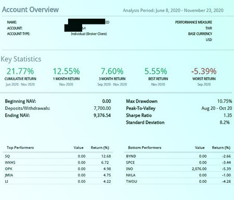Click the JMIA ticker in Top Performers

click(9, 175)
